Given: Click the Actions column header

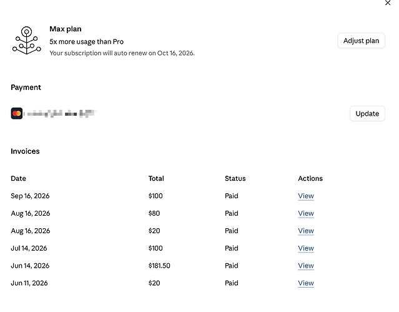Looking at the screenshot, I should click(310, 178).
